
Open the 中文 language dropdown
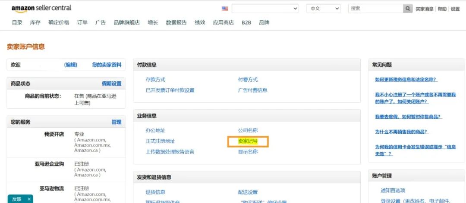324,9
